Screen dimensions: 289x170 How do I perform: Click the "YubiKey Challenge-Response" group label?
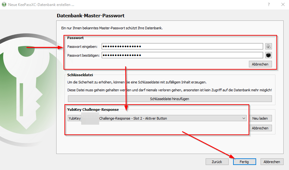[93, 110]
